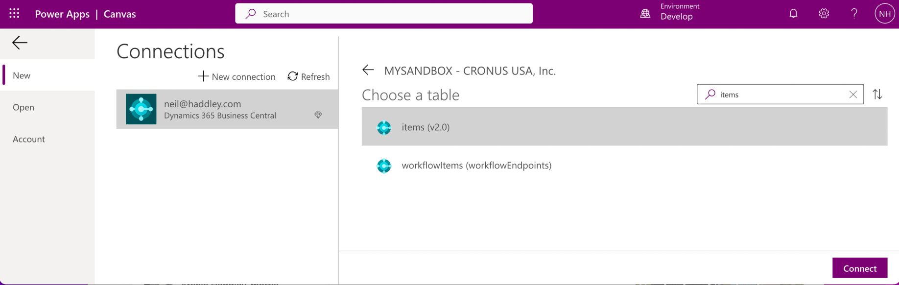Click the top Search input field
Viewport: 899px width, 285px height.
384,14
